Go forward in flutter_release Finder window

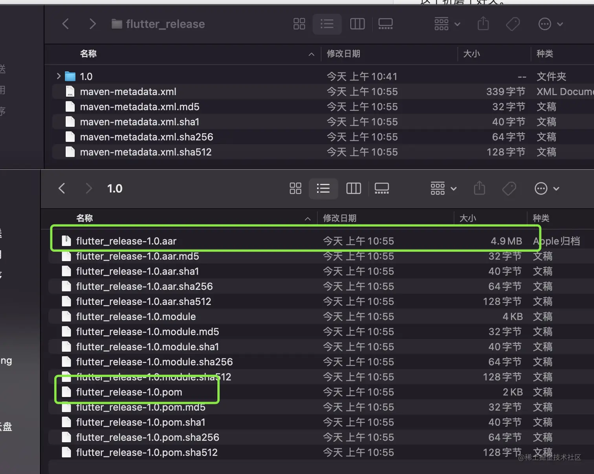click(92, 24)
